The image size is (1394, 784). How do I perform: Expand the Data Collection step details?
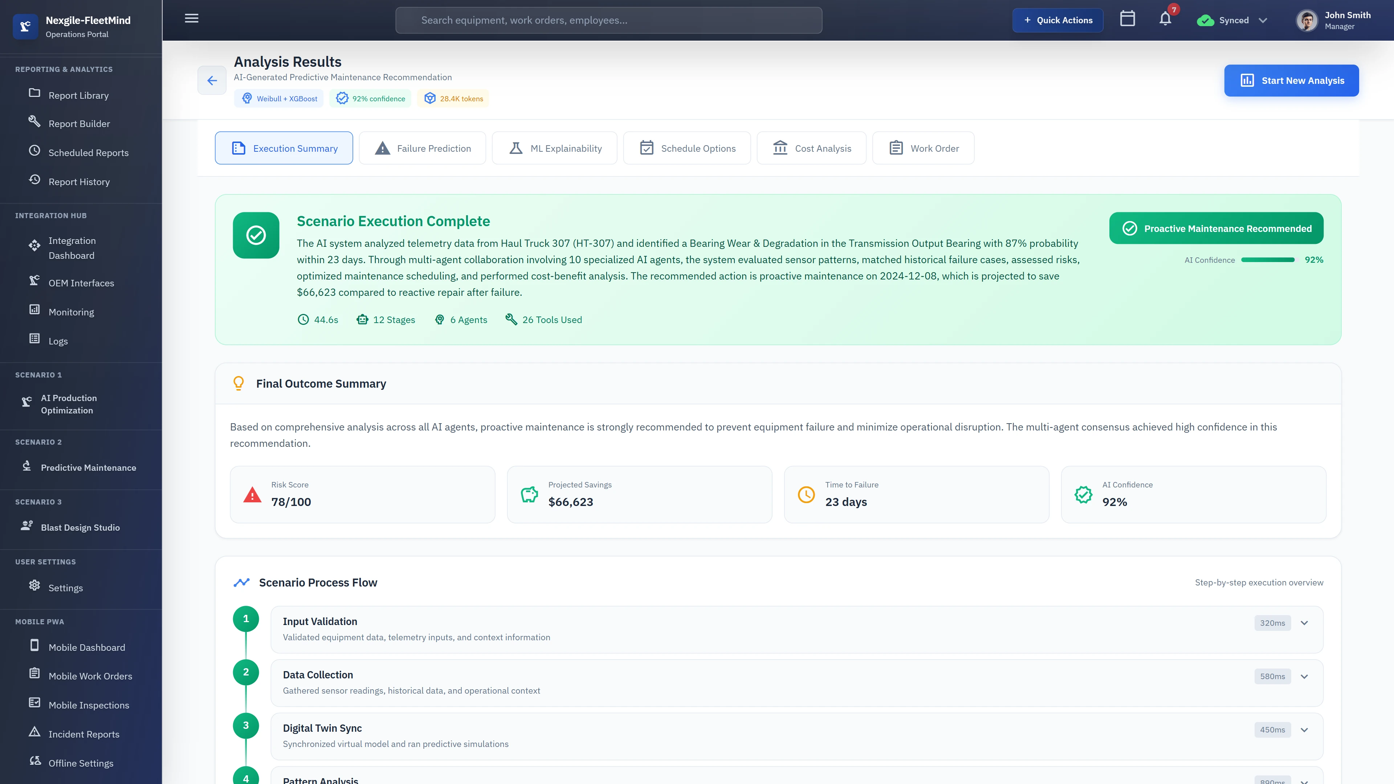1304,676
